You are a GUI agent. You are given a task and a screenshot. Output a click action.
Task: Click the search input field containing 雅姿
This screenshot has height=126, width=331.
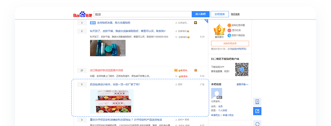(x=142, y=14)
